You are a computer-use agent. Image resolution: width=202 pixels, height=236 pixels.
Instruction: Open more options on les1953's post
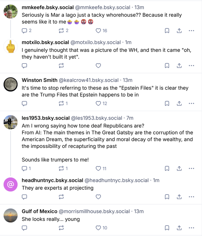pos(191,168)
